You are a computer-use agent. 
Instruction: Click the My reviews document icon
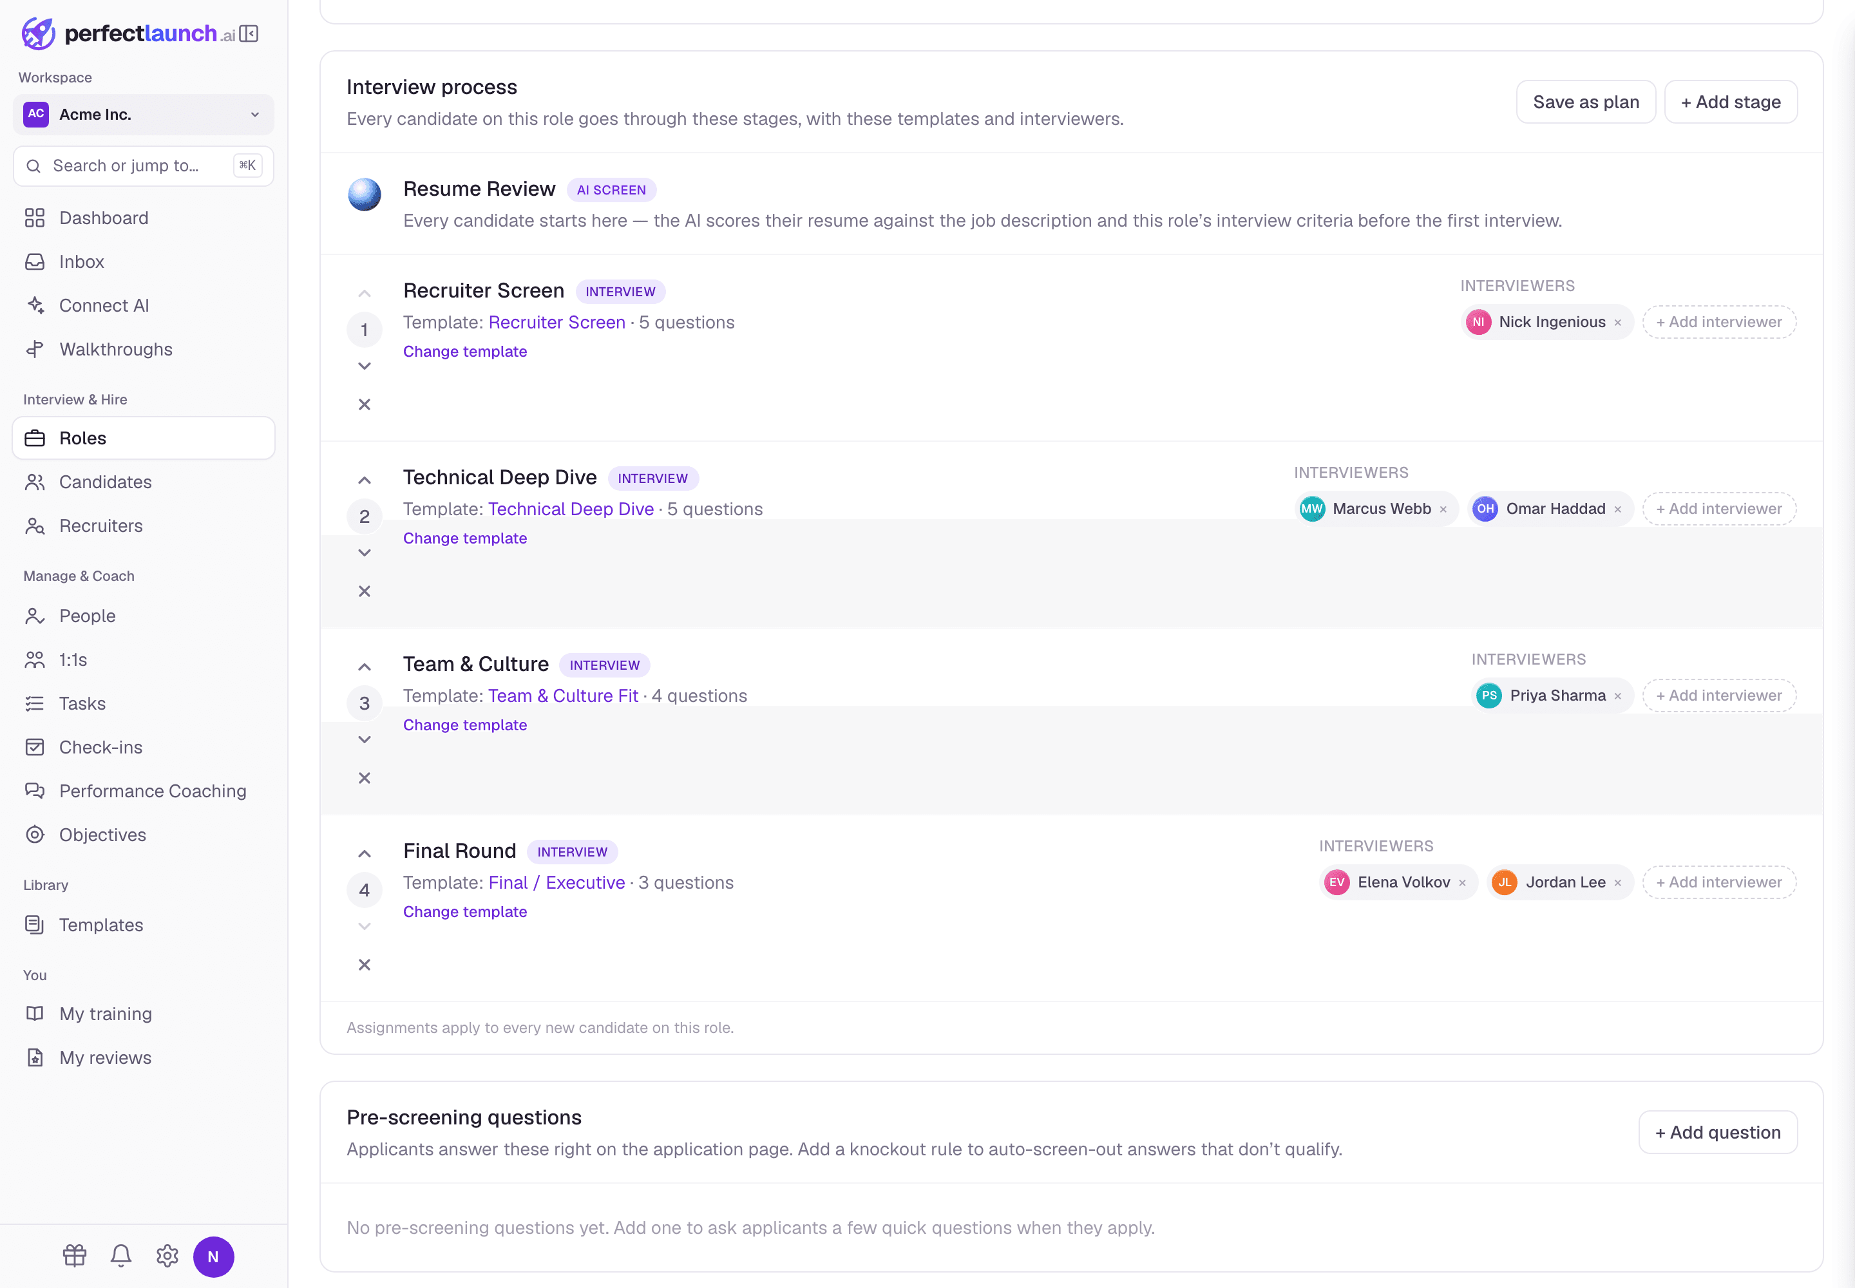[35, 1058]
